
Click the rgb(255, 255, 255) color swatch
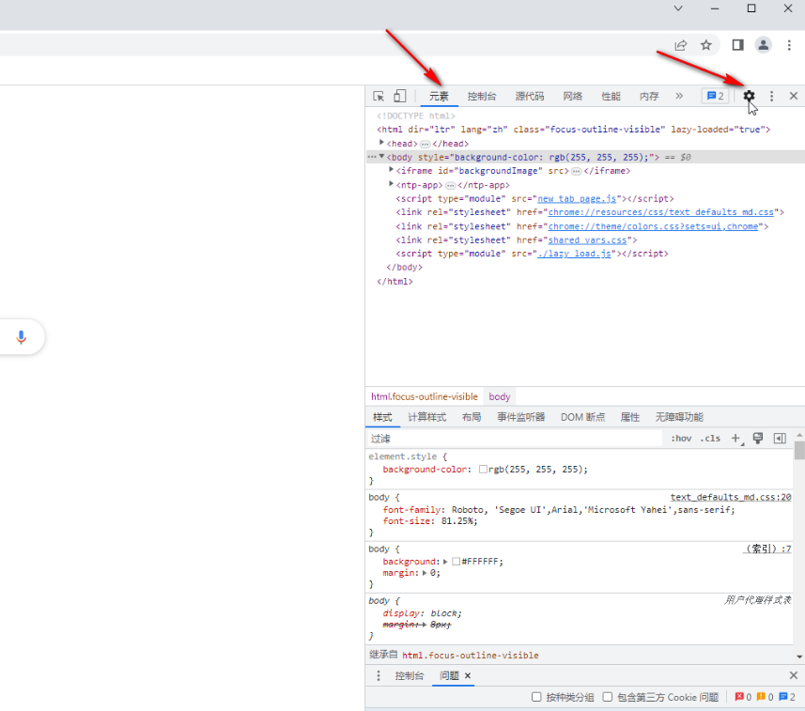(x=483, y=470)
